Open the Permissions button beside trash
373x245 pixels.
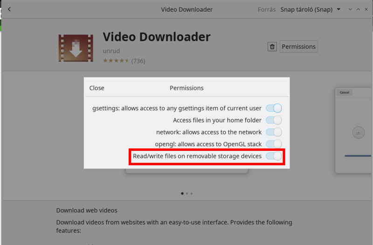(298, 47)
